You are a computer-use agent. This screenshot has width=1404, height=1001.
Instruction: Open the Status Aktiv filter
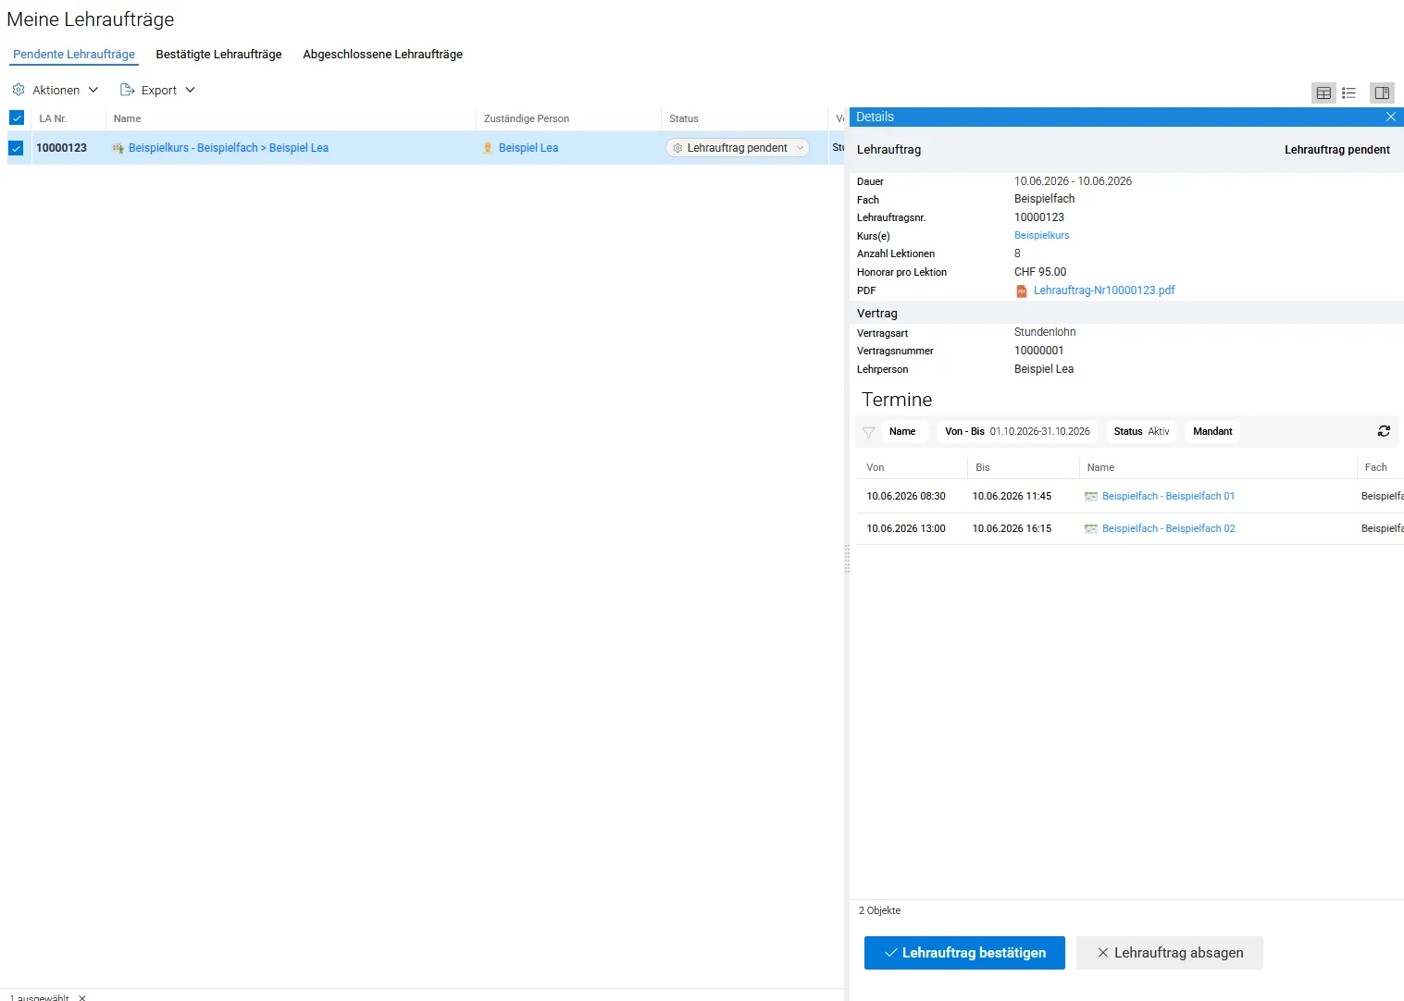click(x=1141, y=431)
